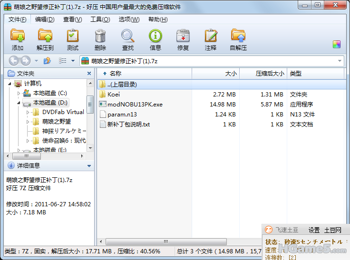This screenshot has width=350, height=260.
Task: Click the view mode list icon
Action: coord(62,61)
